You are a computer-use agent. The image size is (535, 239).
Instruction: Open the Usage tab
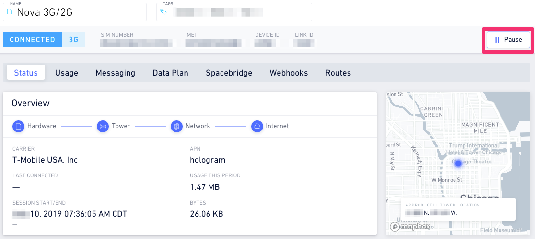pyautogui.click(x=67, y=73)
